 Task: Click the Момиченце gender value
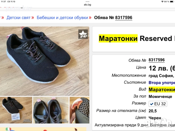pyautogui.click(x=160, y=96)
